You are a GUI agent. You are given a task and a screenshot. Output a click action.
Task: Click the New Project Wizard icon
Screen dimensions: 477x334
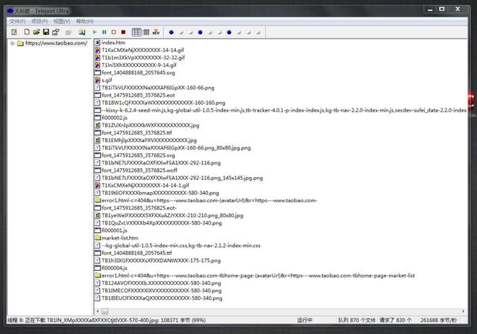15,32
